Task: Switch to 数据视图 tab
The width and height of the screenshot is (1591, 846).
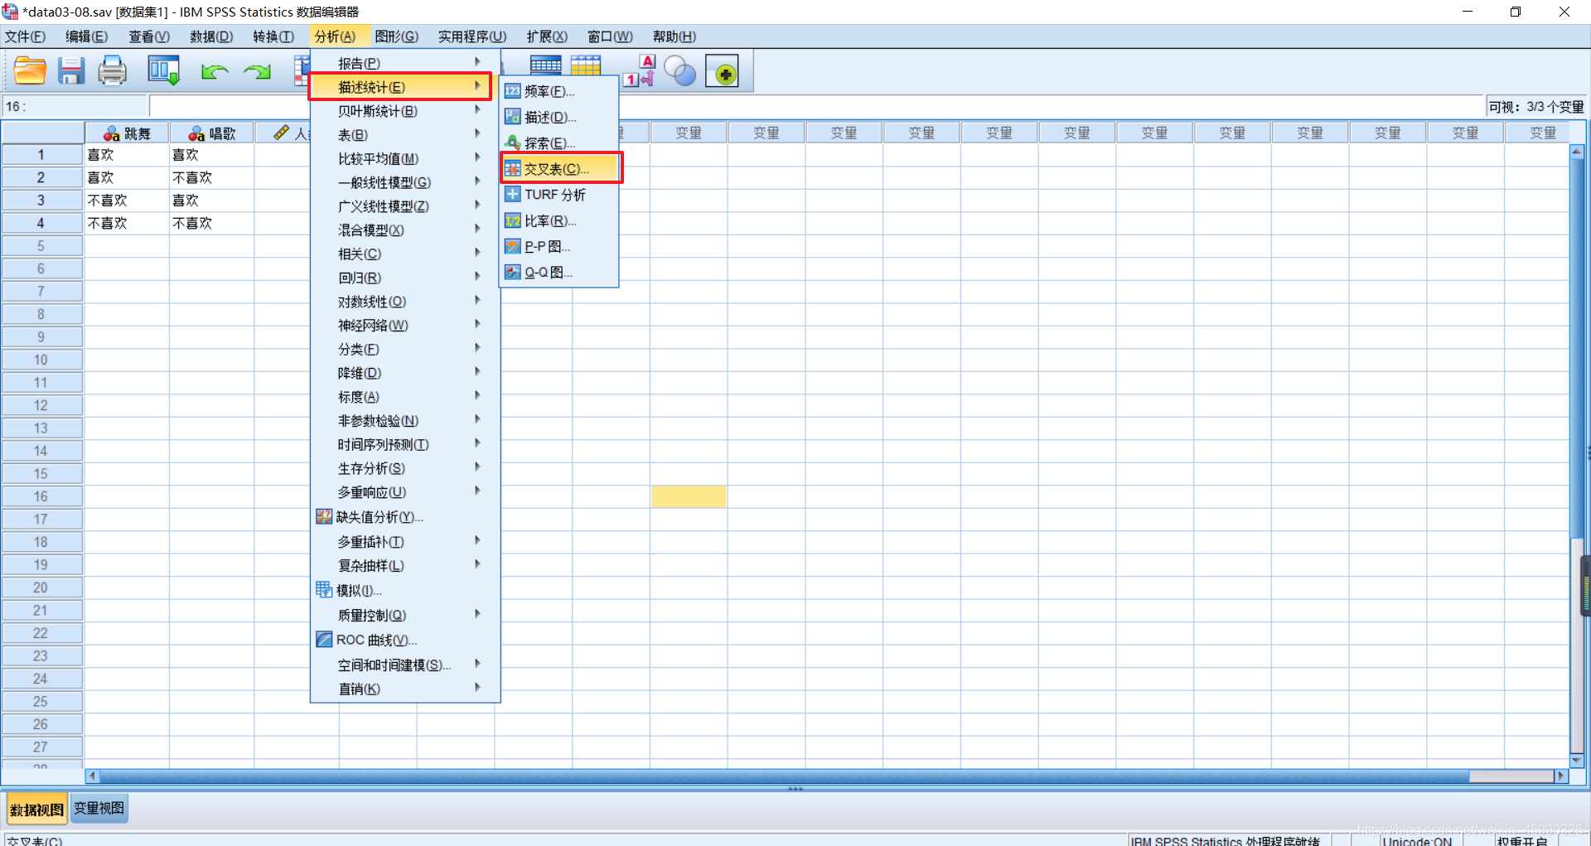Action: coord(36,809)
